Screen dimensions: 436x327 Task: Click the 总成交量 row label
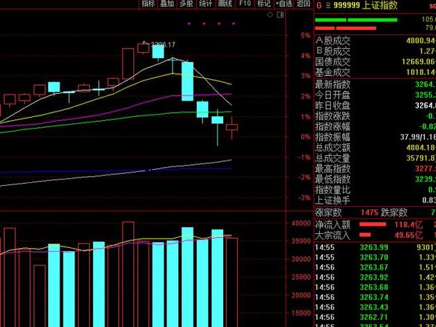point(332,158)
